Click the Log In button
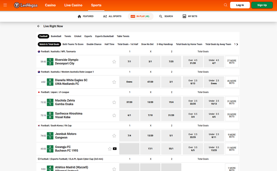Image resolution: width=277 pixels, height=171 pixels. pyautogui.click(x=240, y=5)
